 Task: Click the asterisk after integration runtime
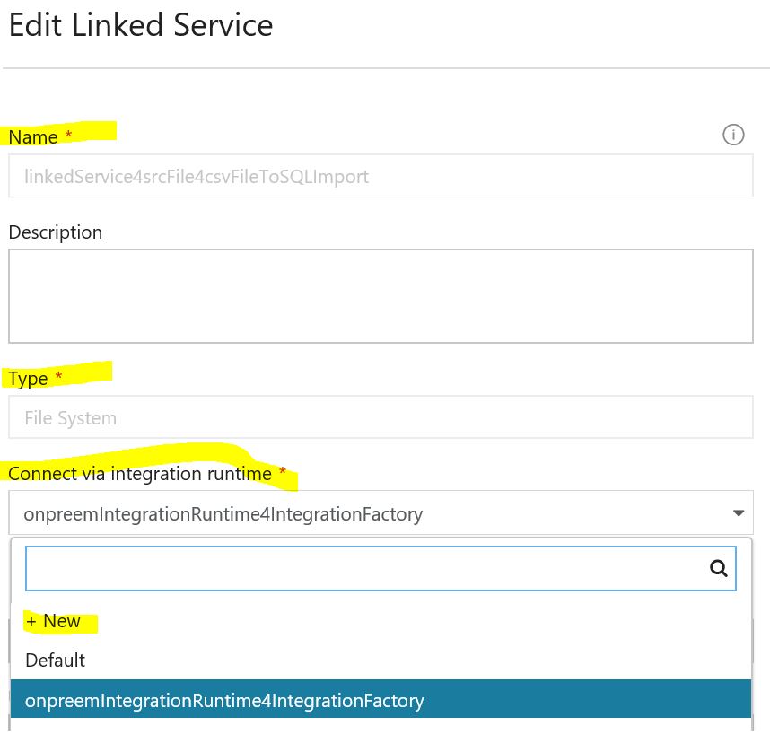coord(283,471)
